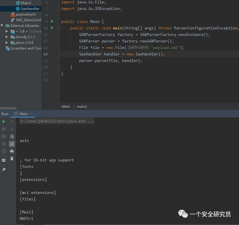Click the newInstance method call

[x=191, y=35]
